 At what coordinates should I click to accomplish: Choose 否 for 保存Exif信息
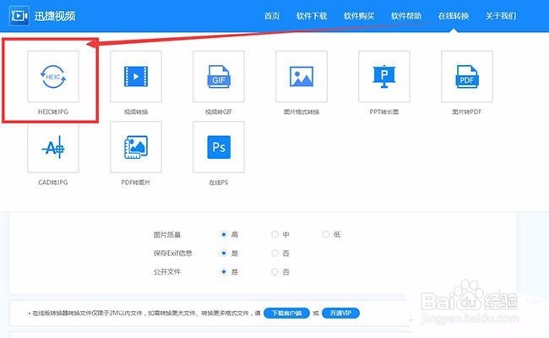click(x=274, y=253)
